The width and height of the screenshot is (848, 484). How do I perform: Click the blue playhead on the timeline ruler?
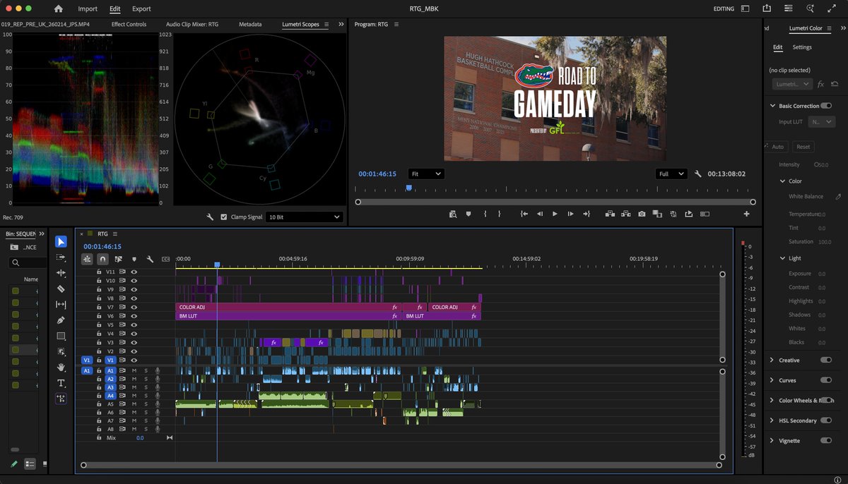click(217, 265)
